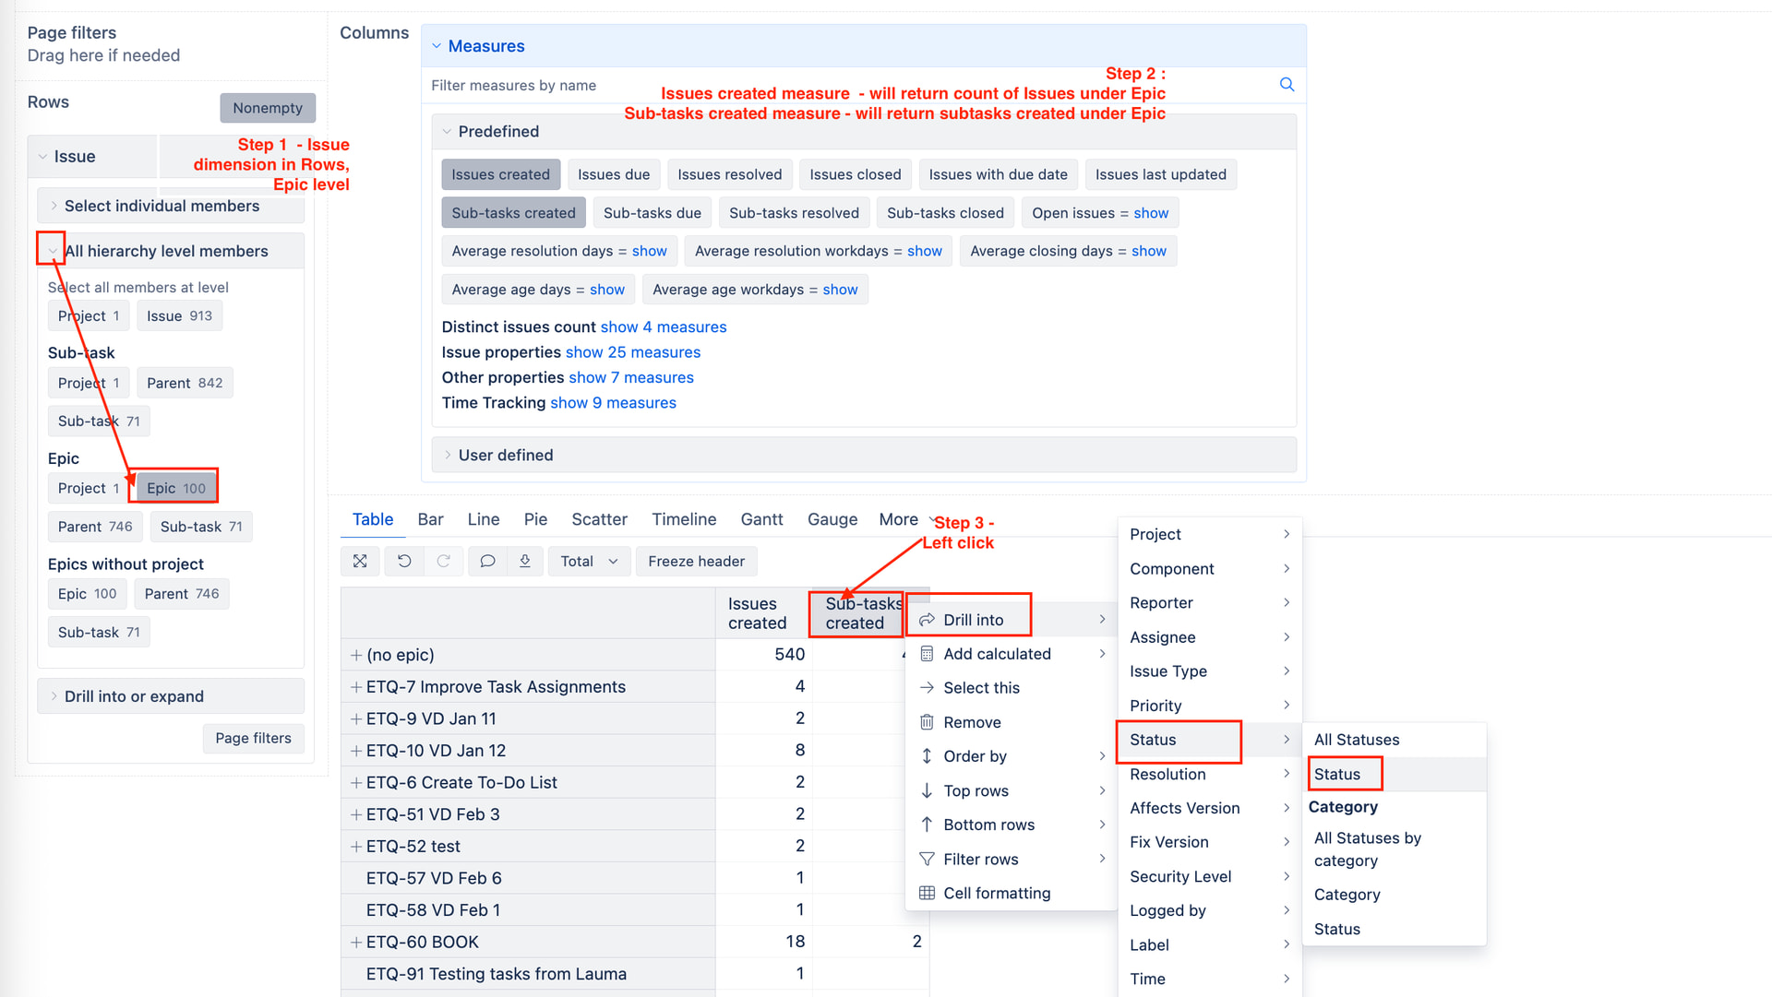
Task: Deselect the Issues created measure
Action: 500,174
